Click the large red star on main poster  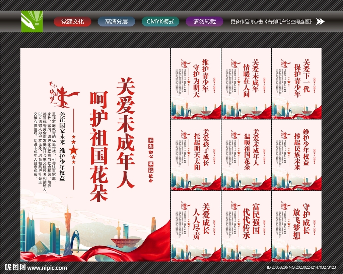73,150
